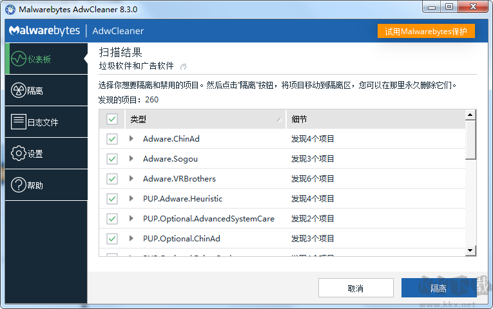Click the 细节 column header
This screenshot has width=493, height=309.
(376, 119)
